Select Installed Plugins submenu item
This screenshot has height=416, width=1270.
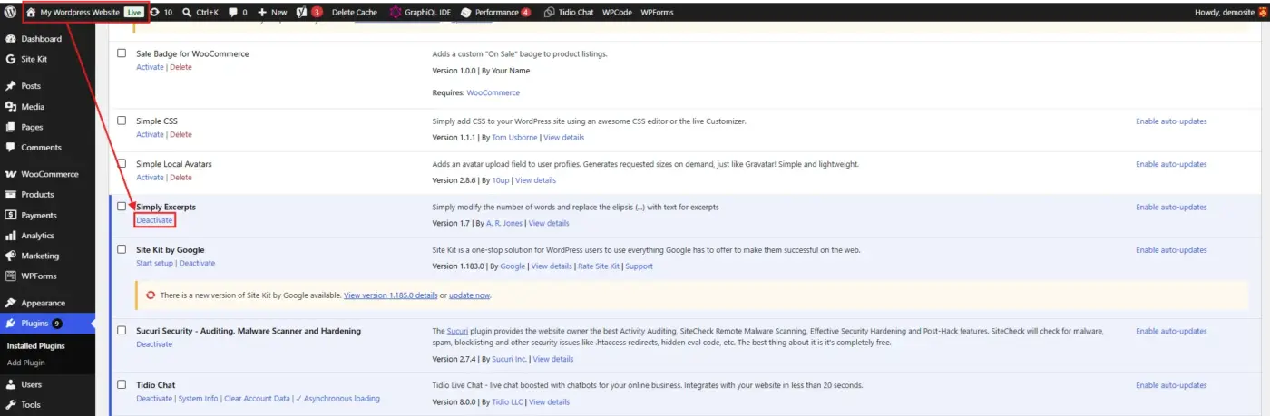point(36,346)
